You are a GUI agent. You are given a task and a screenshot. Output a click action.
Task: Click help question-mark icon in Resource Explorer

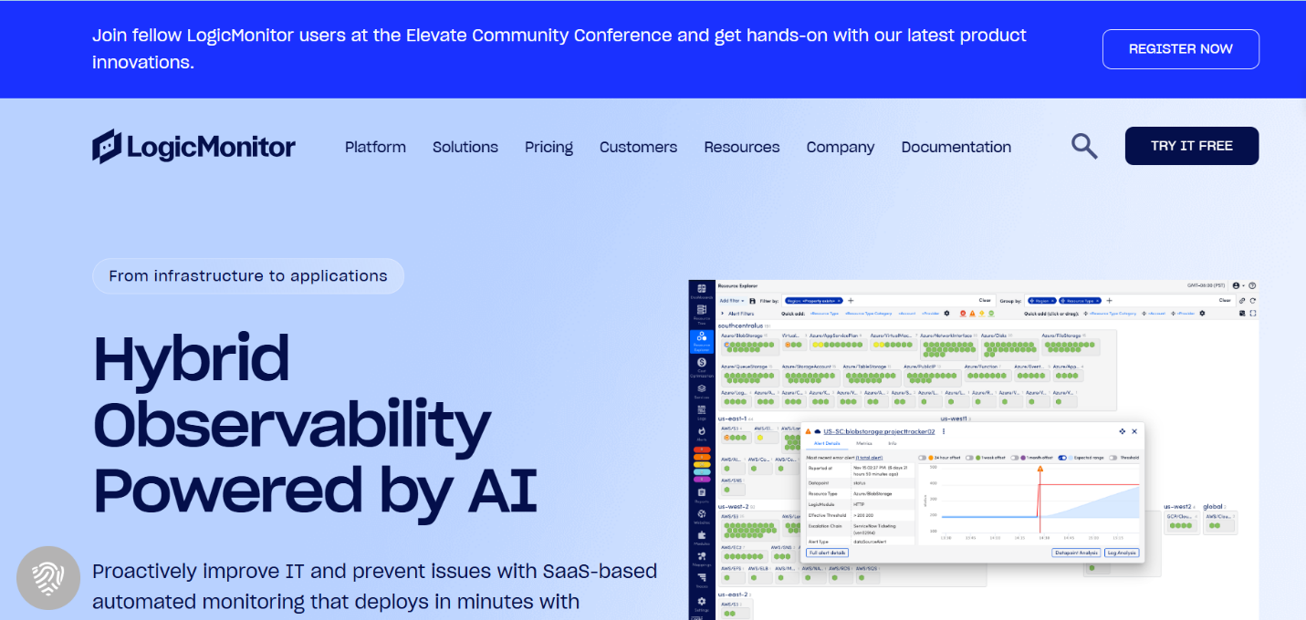(x=1252, y=285)
